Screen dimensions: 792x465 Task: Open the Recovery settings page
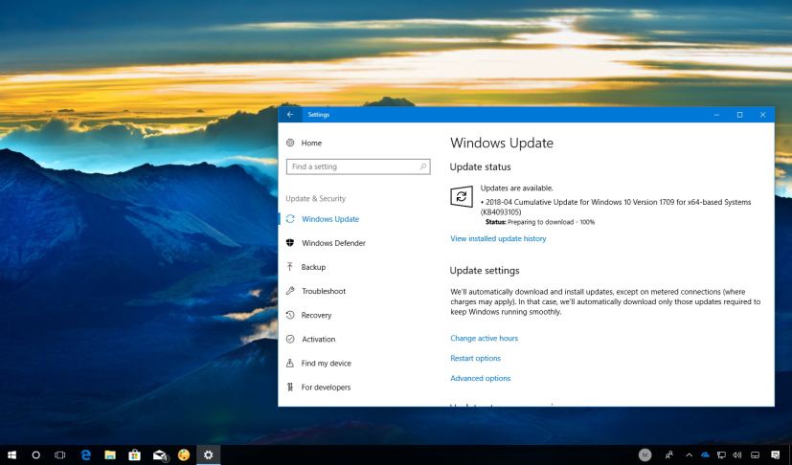(316, 315)
